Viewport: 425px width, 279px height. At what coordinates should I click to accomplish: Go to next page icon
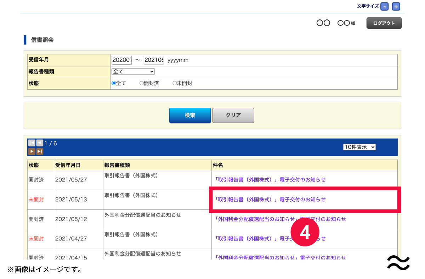click(x=32, y=151)
